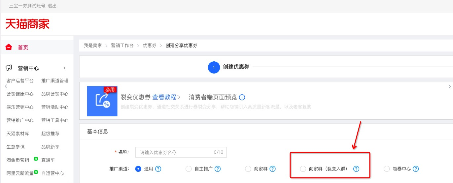Open 直通车 menu item
Viewport: 453px width, 183px height.
point(48,160)
